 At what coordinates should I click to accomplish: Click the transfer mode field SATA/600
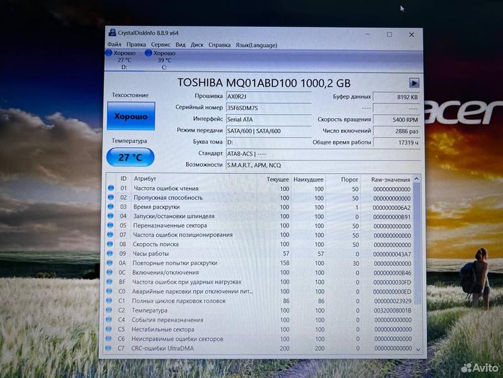coord(268,131)
